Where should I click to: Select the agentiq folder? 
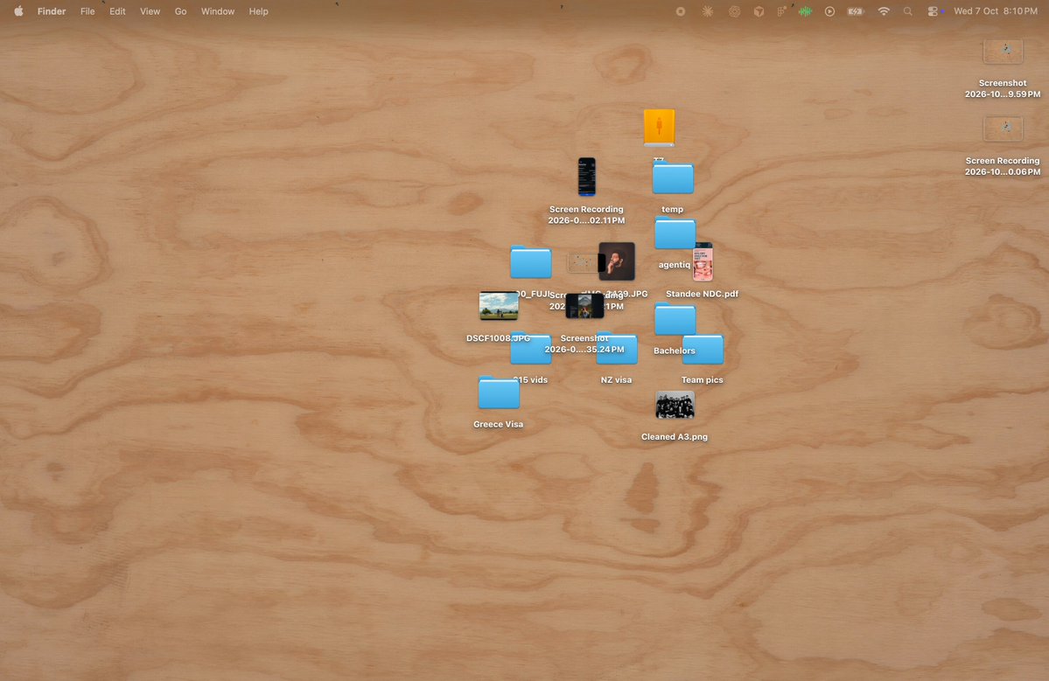(x=675, y=234)
